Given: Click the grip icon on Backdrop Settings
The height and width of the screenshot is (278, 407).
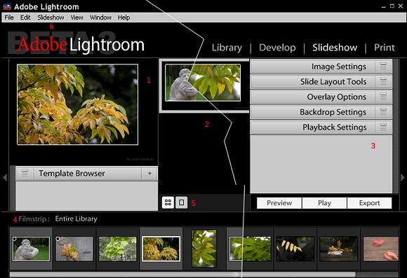Looking at the screenshot, I should (383, 112).
